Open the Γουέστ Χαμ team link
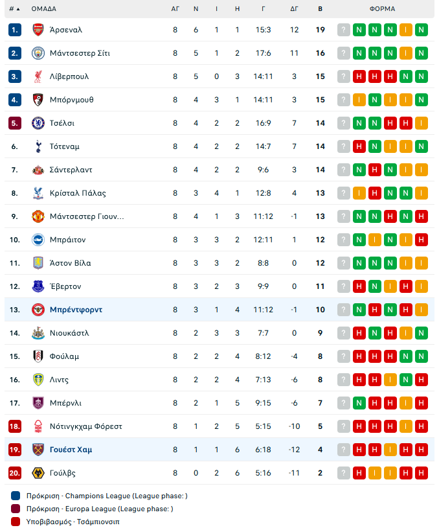The width and height of the screenshot is (439, 530). (71, 450)
